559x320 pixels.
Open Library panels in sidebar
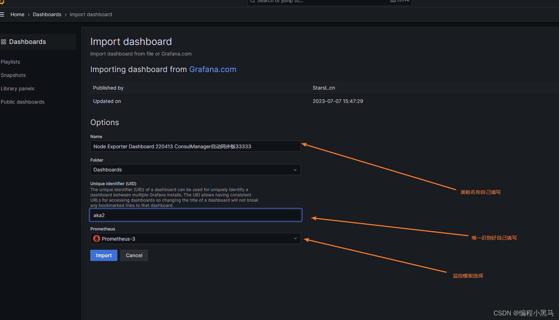[18, 89]
